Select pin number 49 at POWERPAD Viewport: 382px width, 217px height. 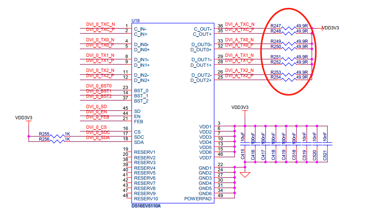click(x=220, y=196)
